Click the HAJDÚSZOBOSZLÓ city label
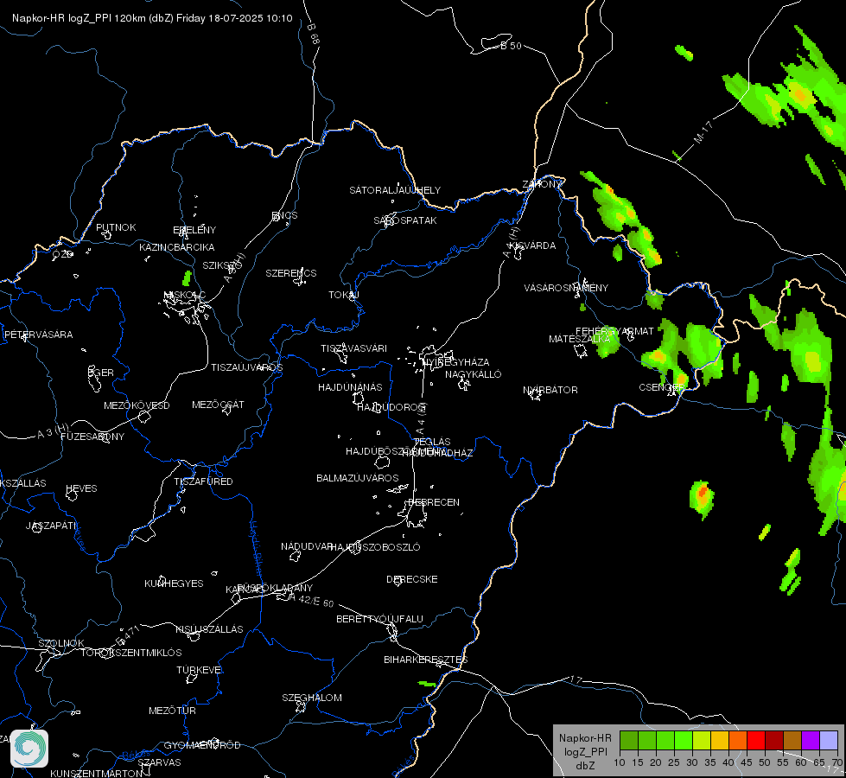Viewport: 846px width, 778px height. click(375, 547)
